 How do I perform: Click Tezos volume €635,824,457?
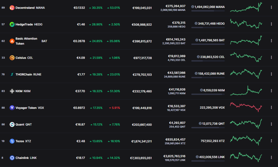(175, 140)
